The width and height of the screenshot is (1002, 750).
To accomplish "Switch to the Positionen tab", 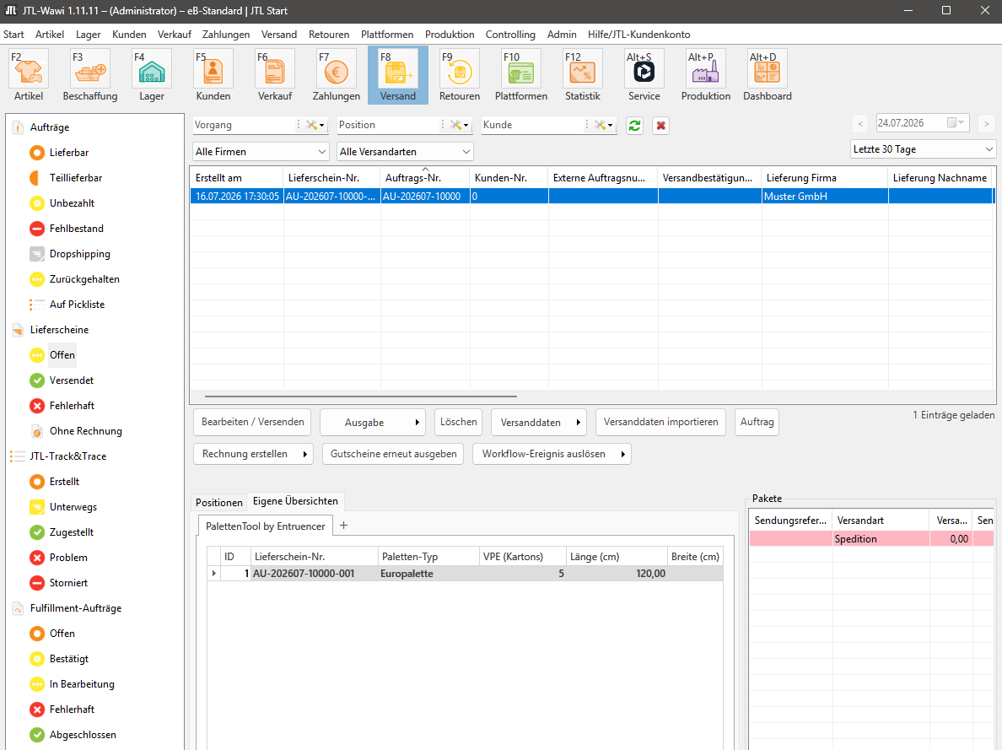I will (x=219, y=502).
